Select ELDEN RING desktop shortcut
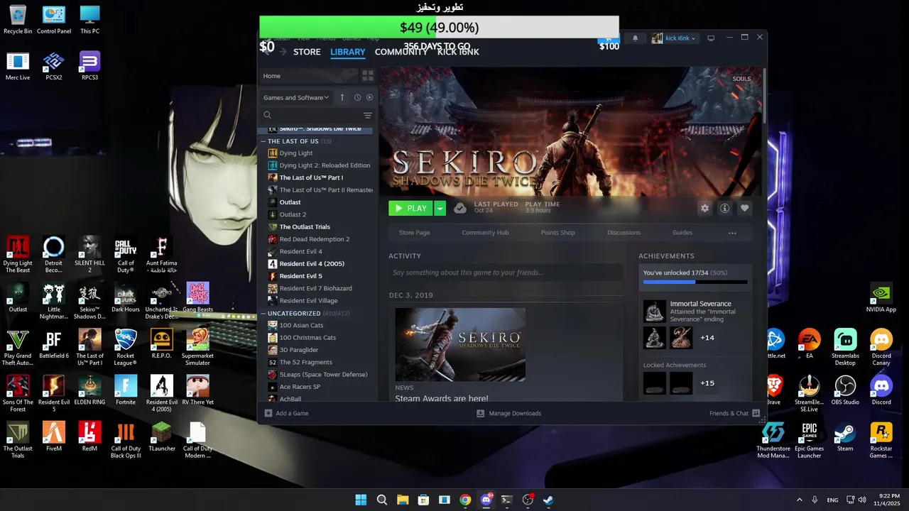This screenshot has height=511, width=909. (x=89, y=392)
